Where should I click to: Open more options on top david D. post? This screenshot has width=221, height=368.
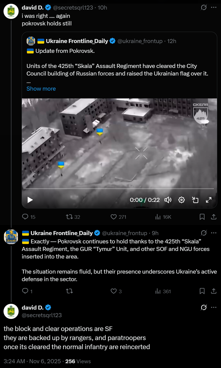pyautogui.click(x=214, y=8)
